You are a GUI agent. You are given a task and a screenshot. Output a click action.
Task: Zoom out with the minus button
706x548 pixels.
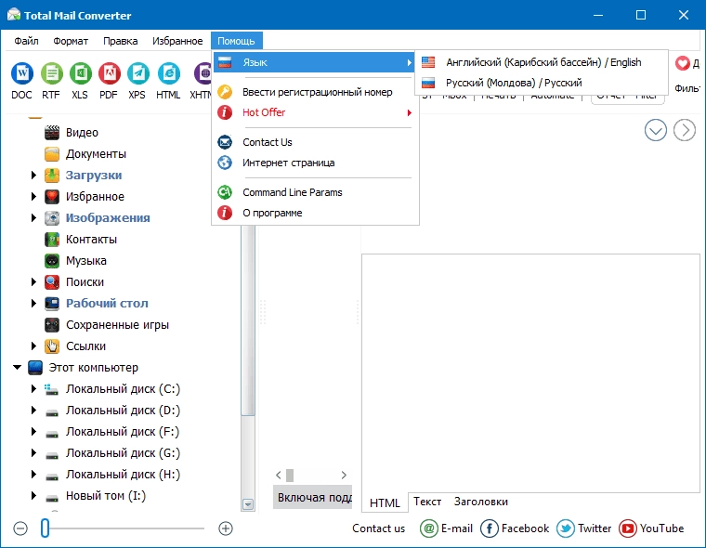tap(20, 528)
